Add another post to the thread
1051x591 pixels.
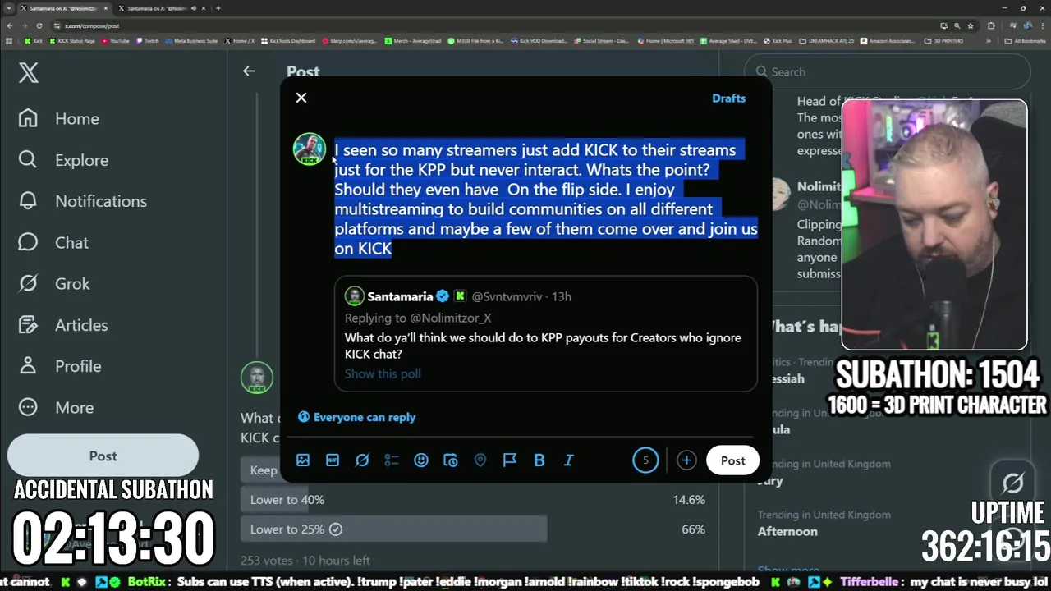(x=686, y=460)
